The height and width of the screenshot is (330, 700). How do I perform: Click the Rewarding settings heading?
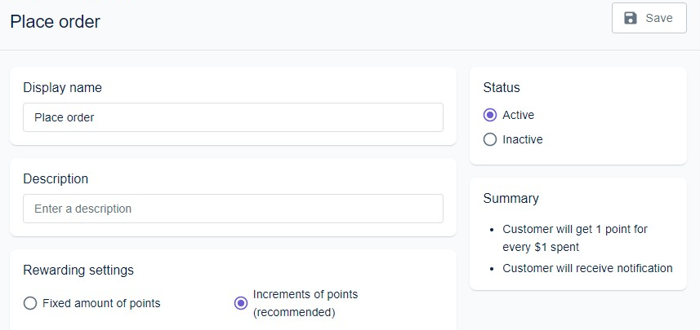tap(78, 270)
